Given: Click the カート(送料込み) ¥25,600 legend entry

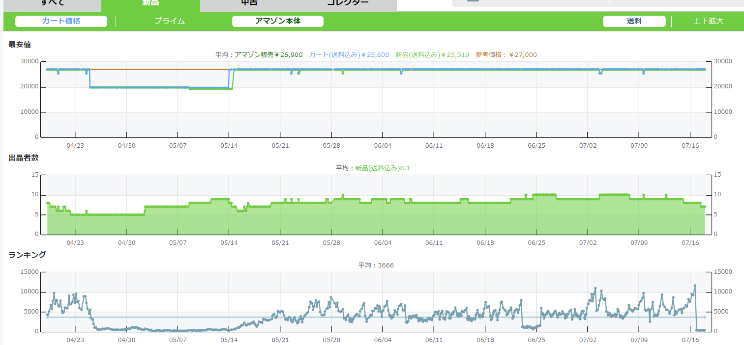Looking at the screenshot, I should (x=349, y=55).
